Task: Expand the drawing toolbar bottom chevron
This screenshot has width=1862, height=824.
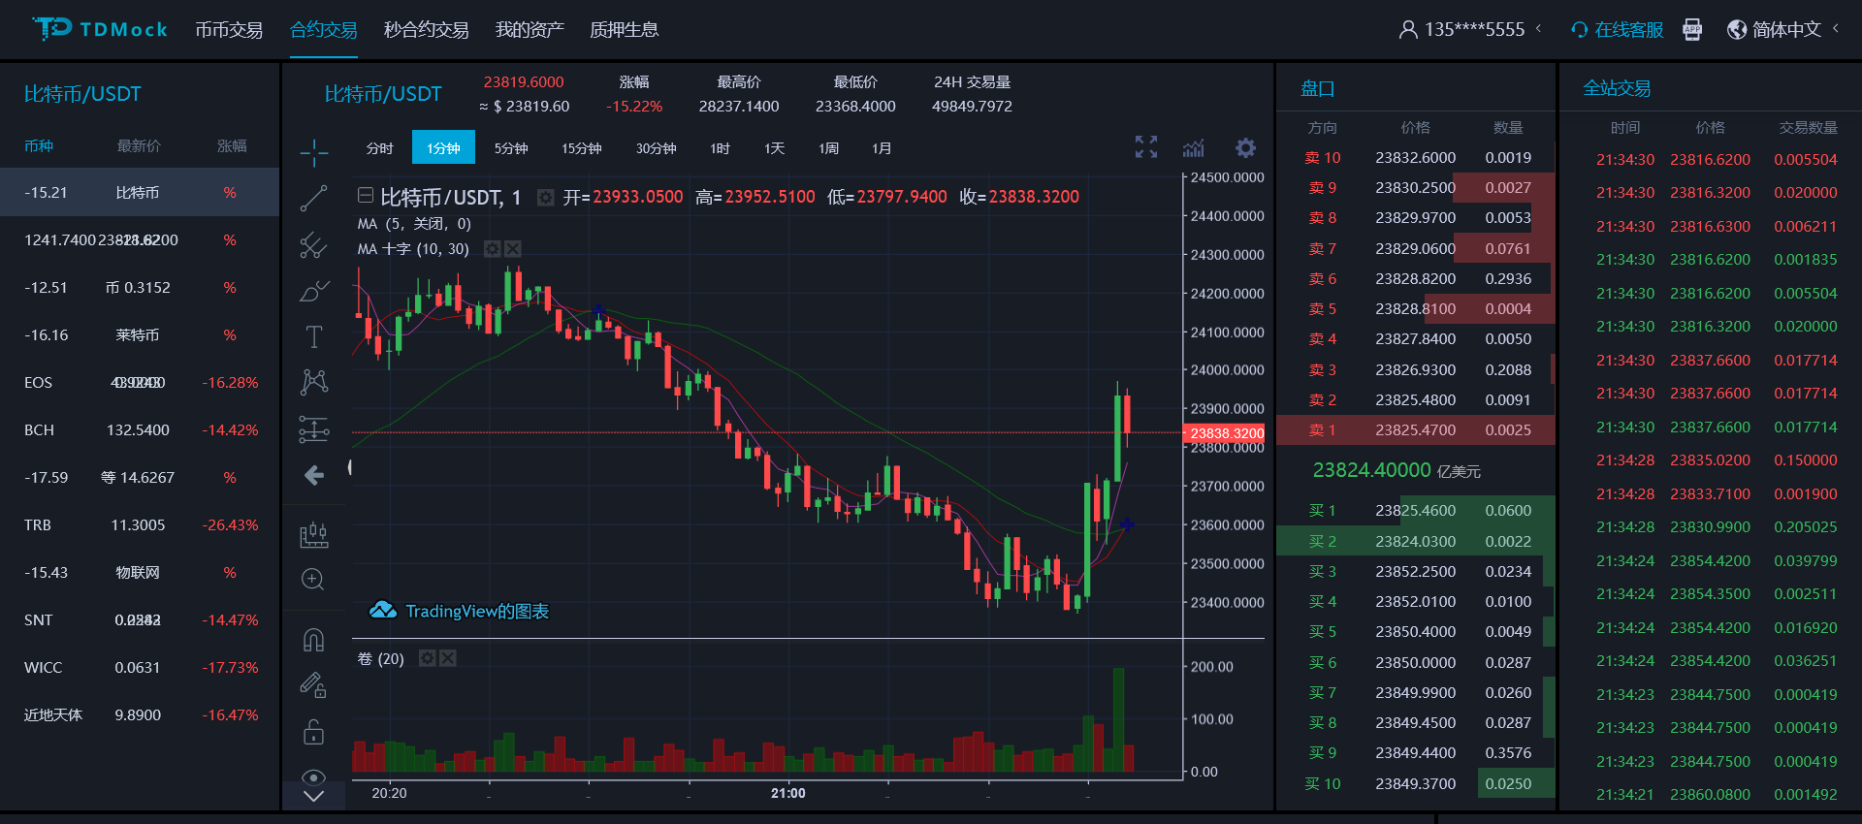Action: [x=313, y=797]
